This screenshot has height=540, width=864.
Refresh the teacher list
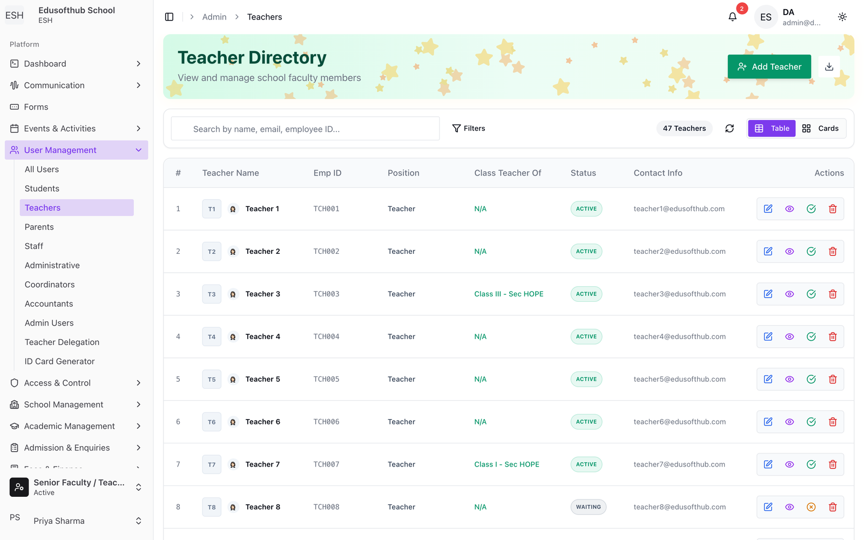click(729, 129)
